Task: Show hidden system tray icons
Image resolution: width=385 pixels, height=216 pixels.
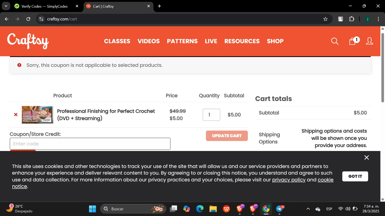Action: click(x=308, y=209)
